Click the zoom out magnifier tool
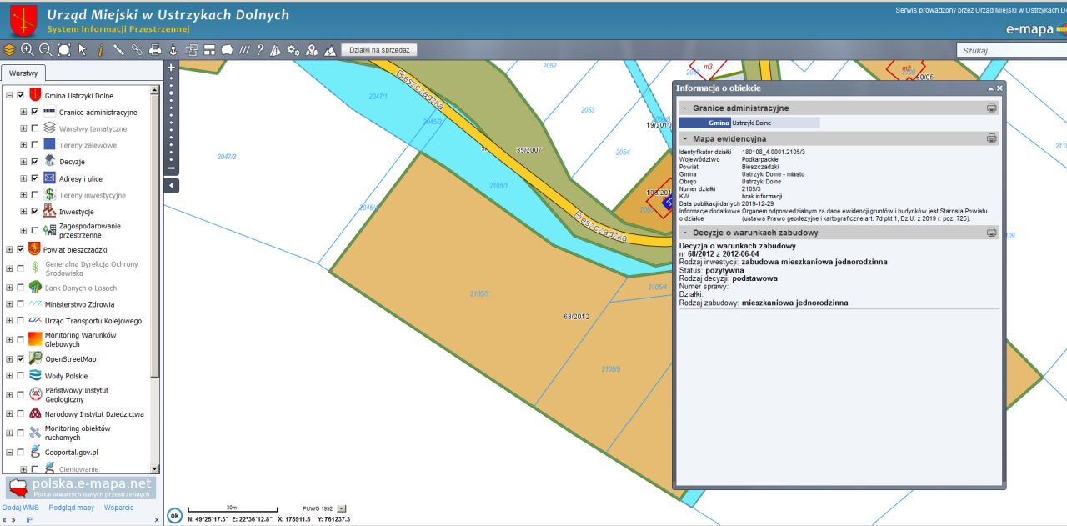Screen dimensions: 1067x526 coord(45,50)
